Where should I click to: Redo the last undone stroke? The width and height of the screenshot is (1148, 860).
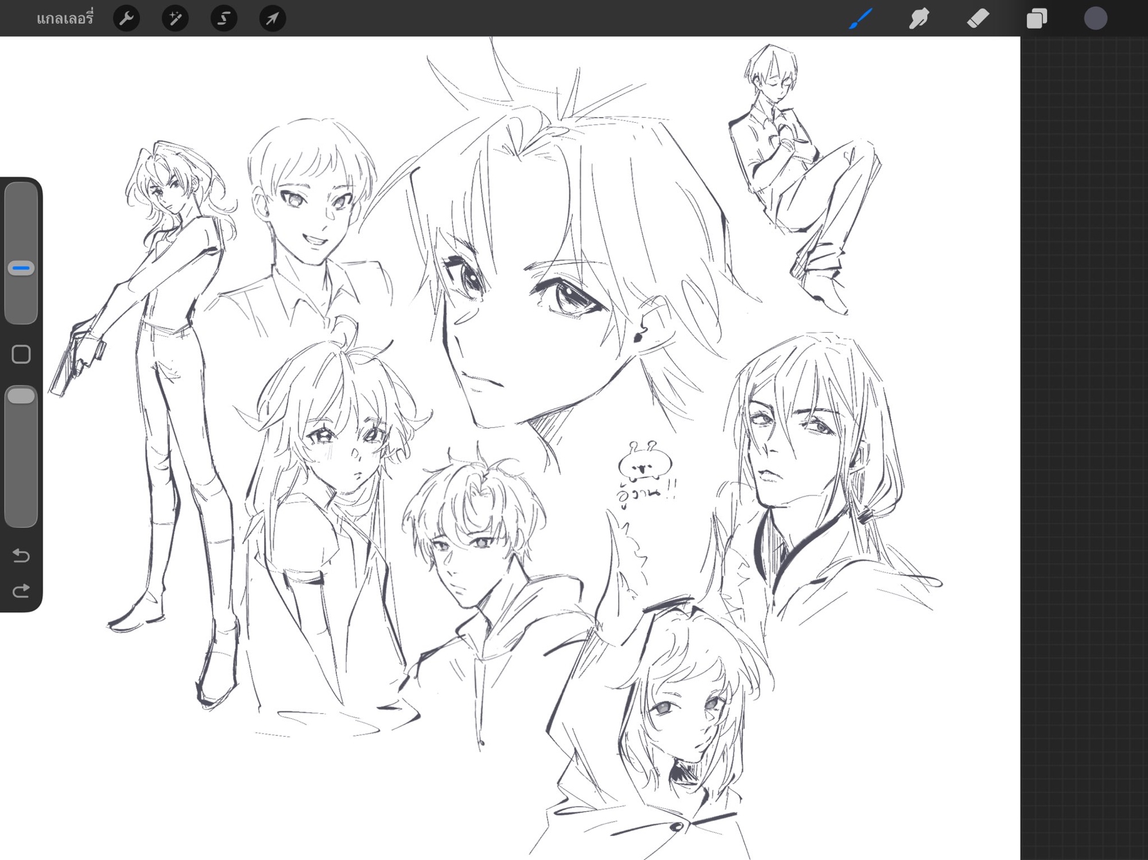(x=21, y=591)
